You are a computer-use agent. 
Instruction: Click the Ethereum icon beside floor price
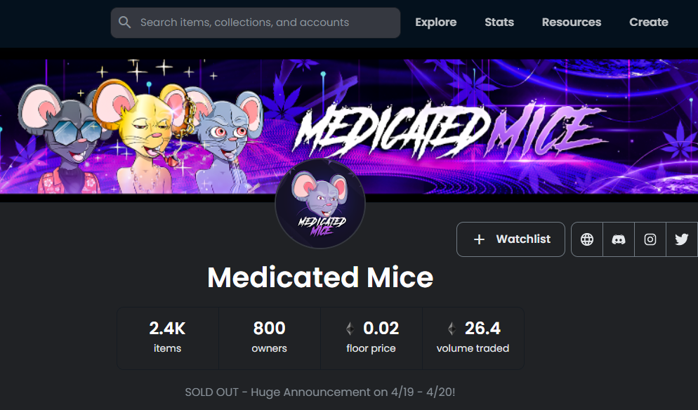point(350,328)
